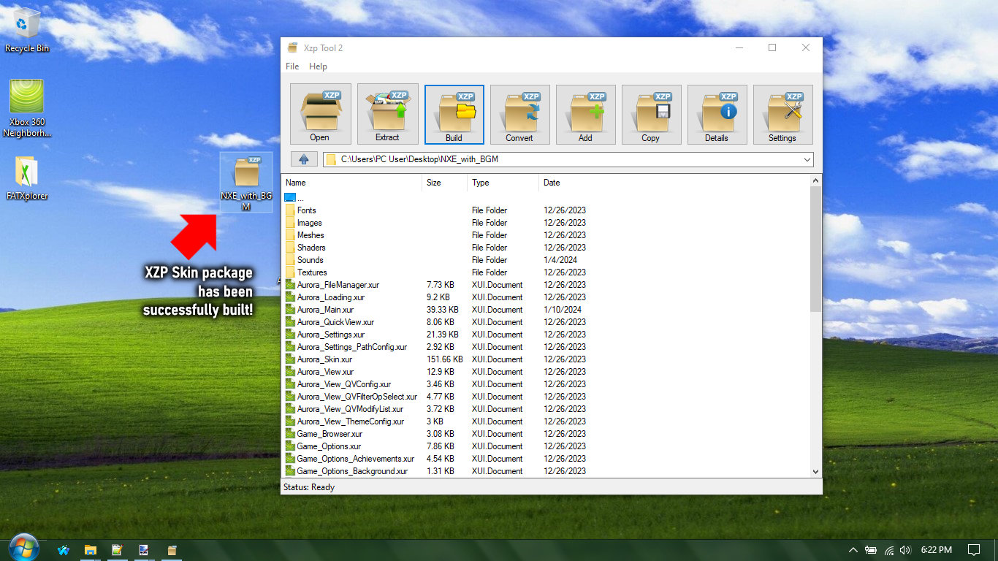998x561 pixels.
Task: Expand the folder path dropdown arrow
Action: 807,159
